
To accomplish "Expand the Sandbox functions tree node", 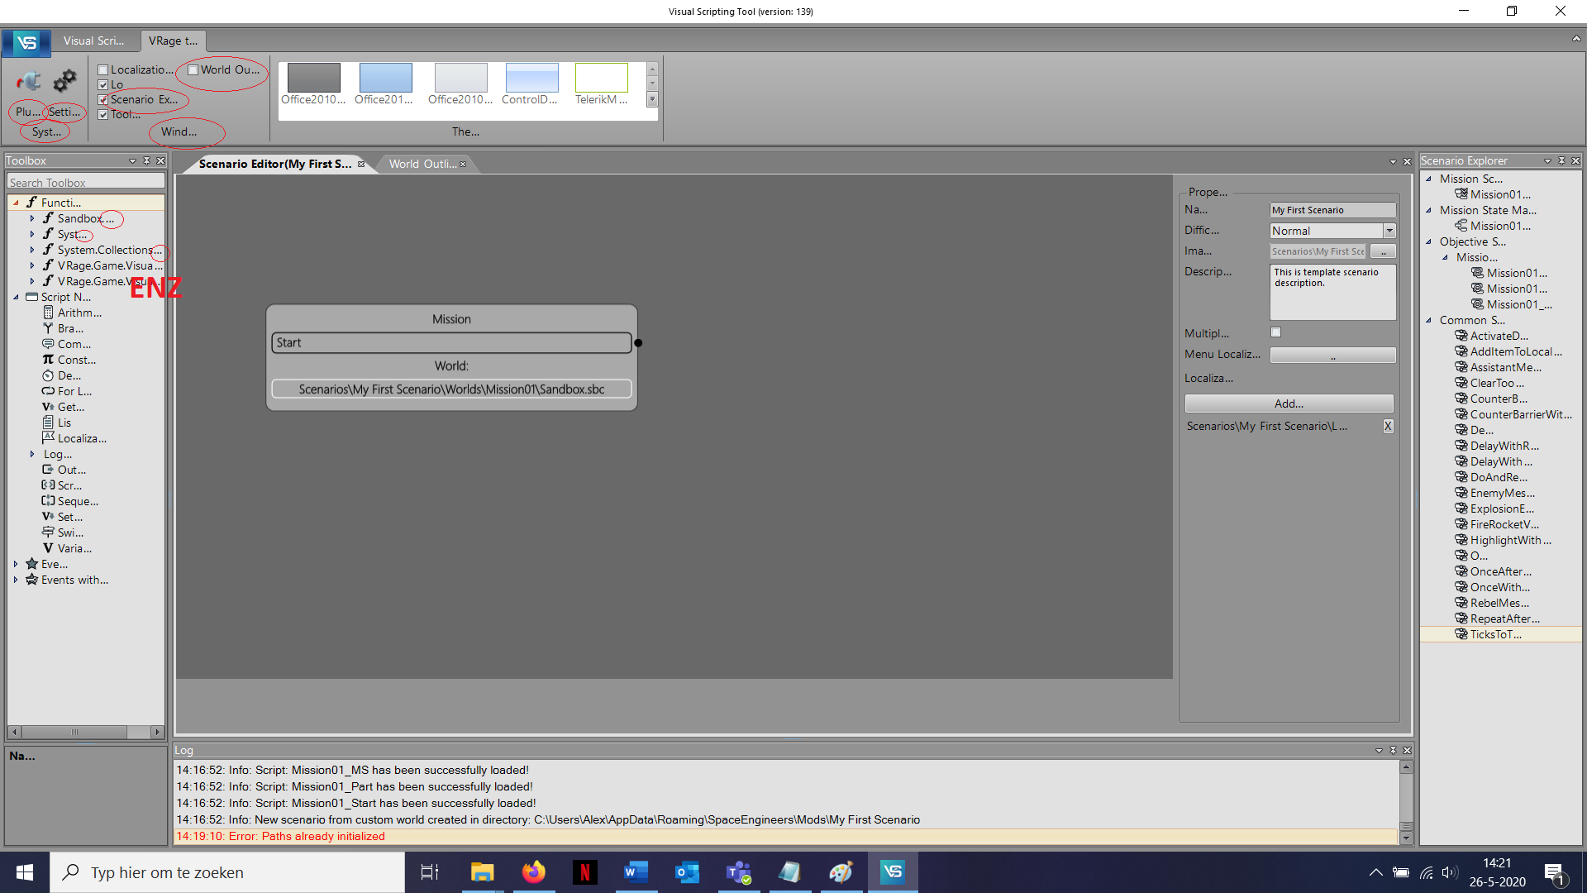I will point(32,218).
